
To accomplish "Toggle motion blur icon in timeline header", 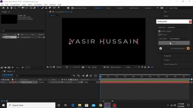I will pyautogui.click(x=91, y=76).
